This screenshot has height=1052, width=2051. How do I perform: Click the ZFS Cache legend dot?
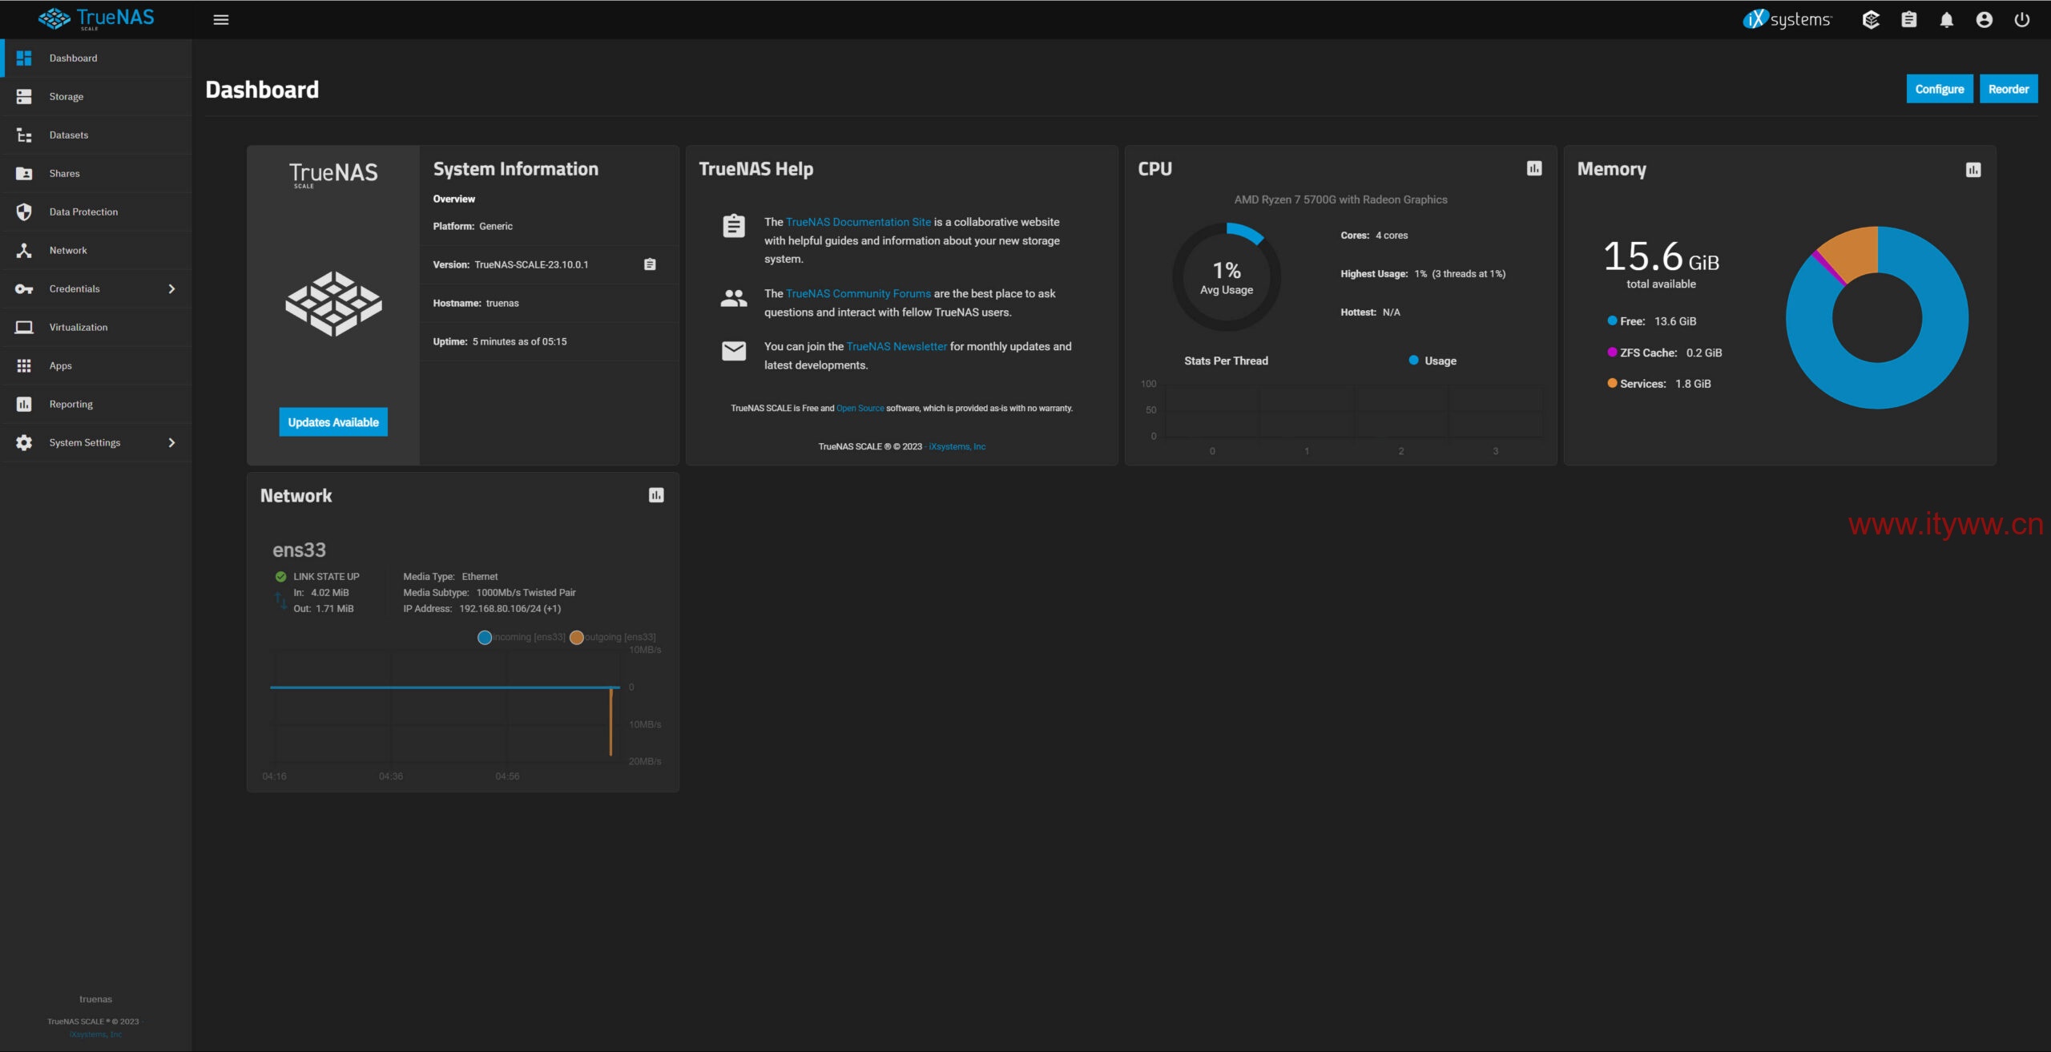click(1612, 352)
